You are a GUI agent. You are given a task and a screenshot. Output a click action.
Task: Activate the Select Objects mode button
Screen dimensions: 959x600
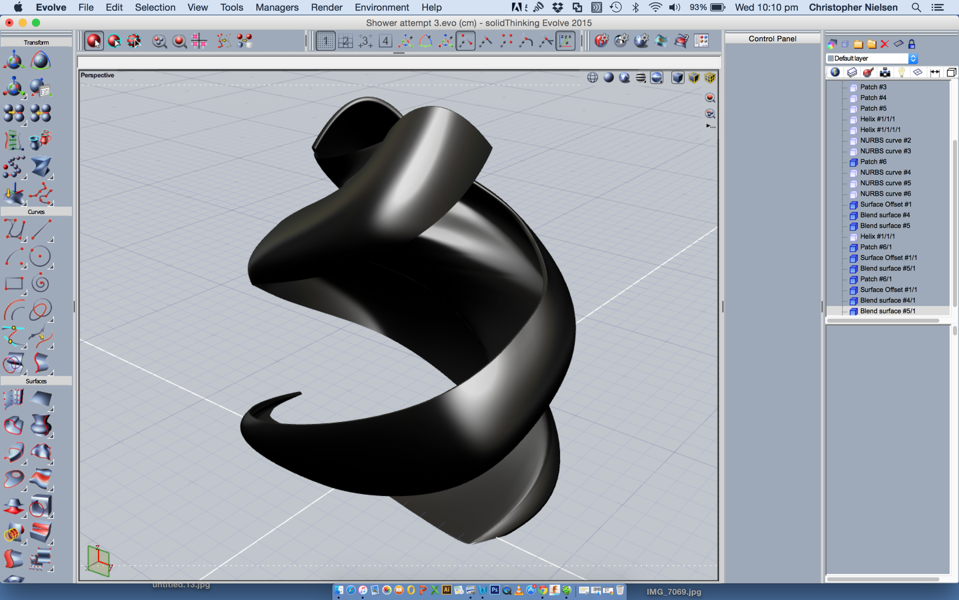(94, 41)
